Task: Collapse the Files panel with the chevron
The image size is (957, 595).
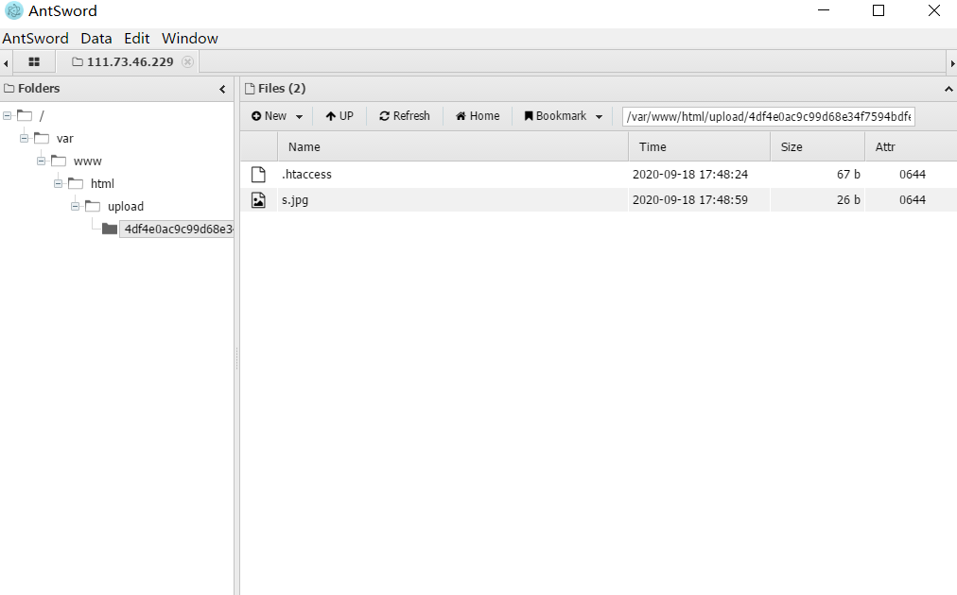Action: 948,89
